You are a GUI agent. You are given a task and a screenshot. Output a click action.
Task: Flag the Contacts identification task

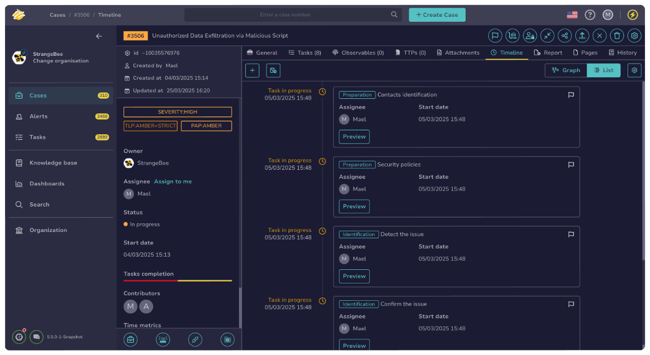click(x=571, y=95)
